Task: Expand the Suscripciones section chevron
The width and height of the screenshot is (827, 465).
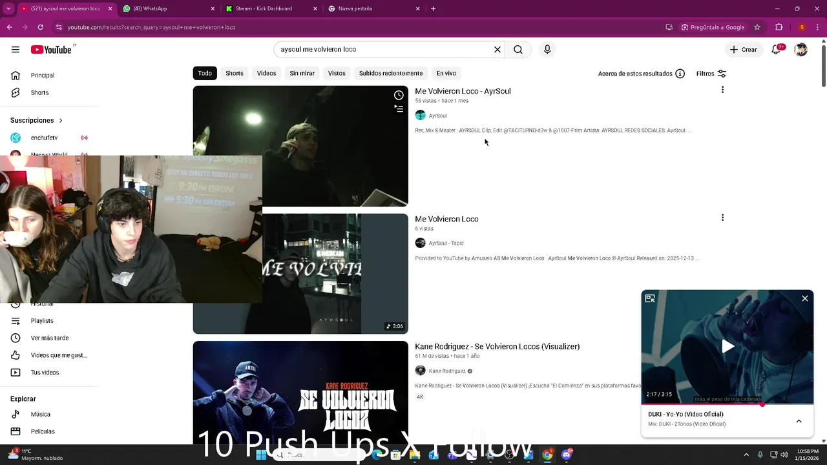Action: point(61,121)
